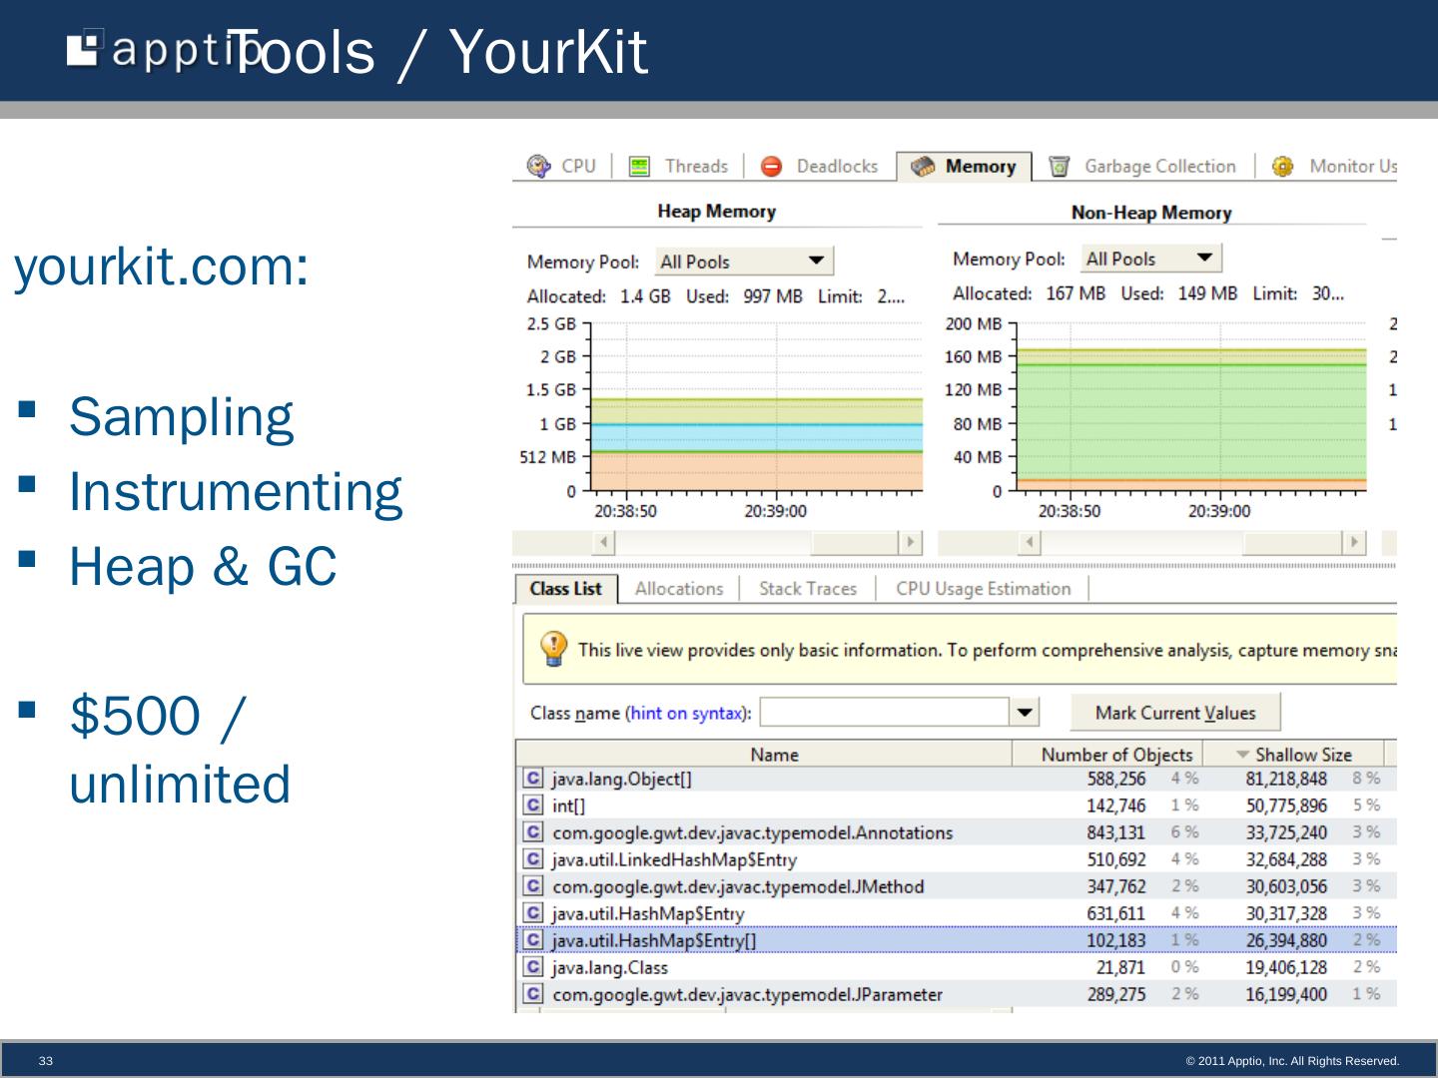The width and height of the screenshot is (1438, 1078).
Task: Select com.google.gwt.dev.javac.typemodel.JParameter row
Action: pyautogui.click(x=956, y=994)
